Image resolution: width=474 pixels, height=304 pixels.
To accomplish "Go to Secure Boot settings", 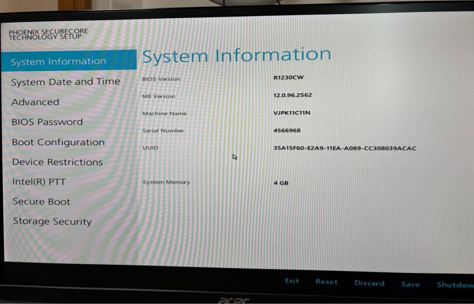I will pos(41,201).
